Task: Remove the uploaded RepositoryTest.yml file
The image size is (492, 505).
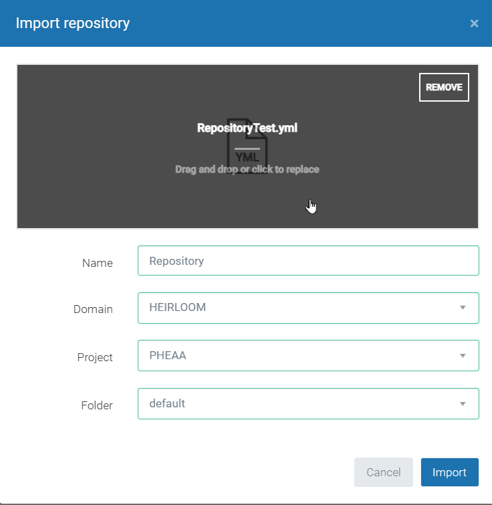Action: pyautogui.click(x=444, y=87)
